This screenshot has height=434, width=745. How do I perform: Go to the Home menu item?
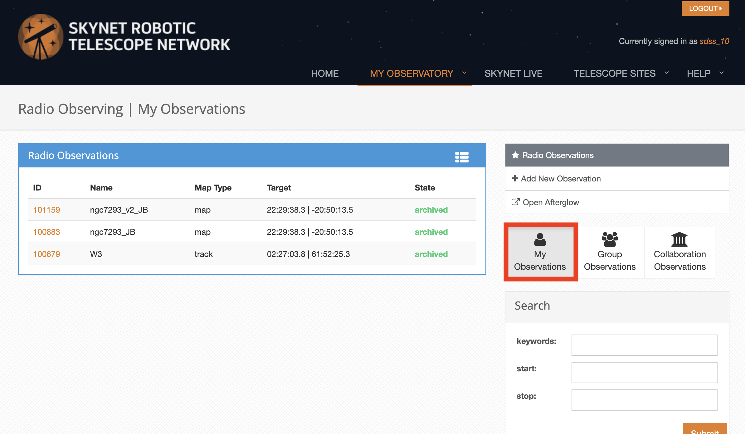point(325,73)
